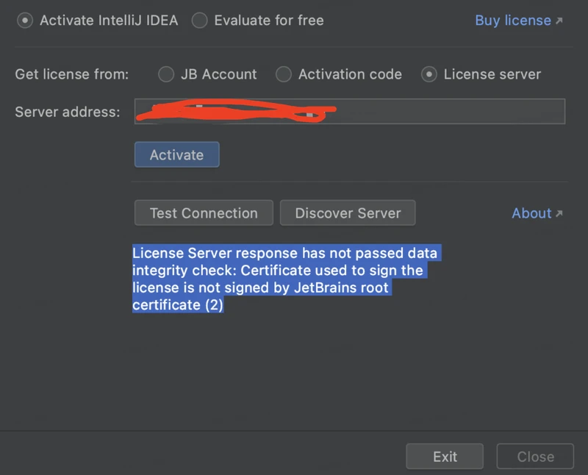
Task: Select the License server radio button
Action: click(x=429, y=74)
